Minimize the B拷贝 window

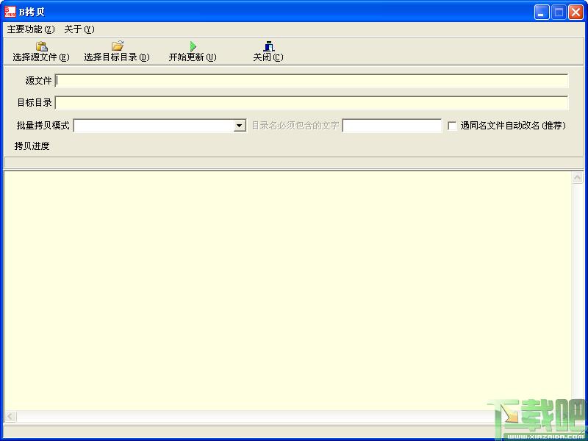[542, 12]
